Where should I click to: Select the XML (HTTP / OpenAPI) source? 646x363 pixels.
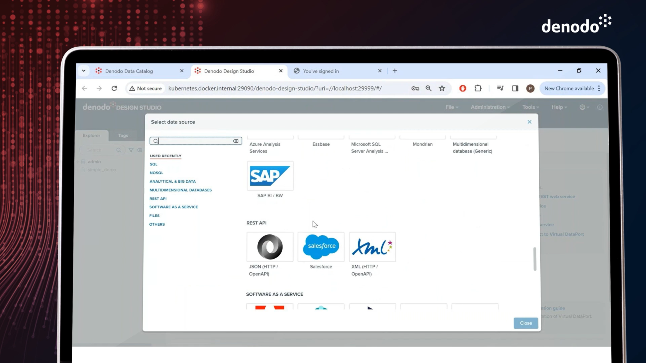click(372, 247)
